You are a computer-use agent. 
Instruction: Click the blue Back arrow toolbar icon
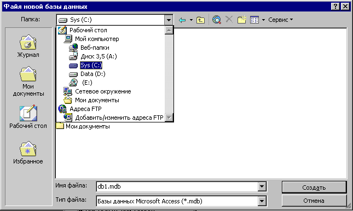(182, 20)
